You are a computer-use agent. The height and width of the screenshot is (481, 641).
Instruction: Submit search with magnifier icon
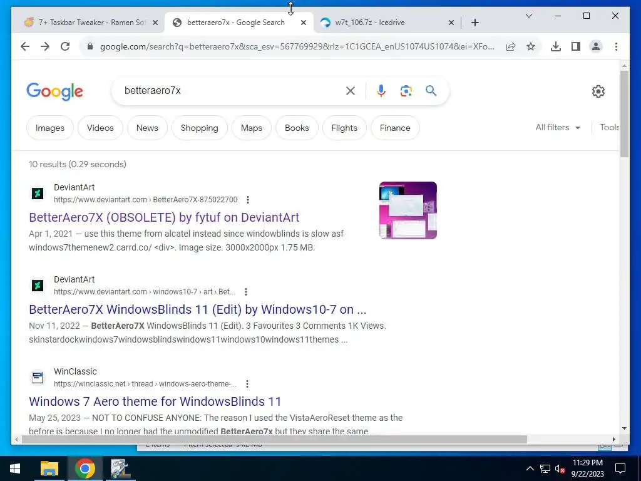coord(431,90)
